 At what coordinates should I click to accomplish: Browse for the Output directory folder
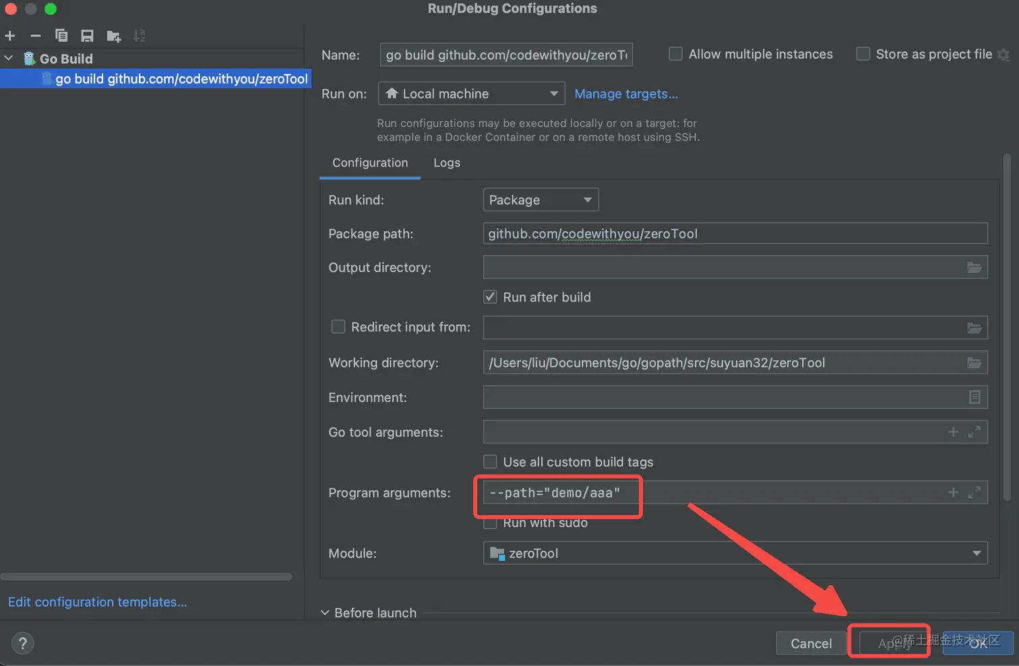click(x=975, y=268)
